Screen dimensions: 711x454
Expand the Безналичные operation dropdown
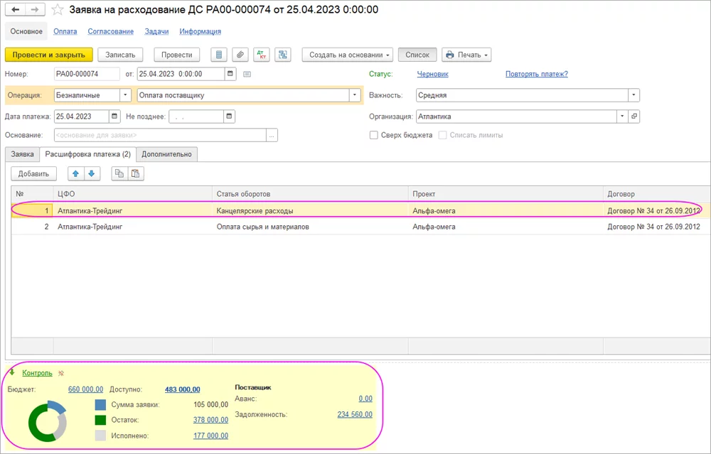(125, 95)
